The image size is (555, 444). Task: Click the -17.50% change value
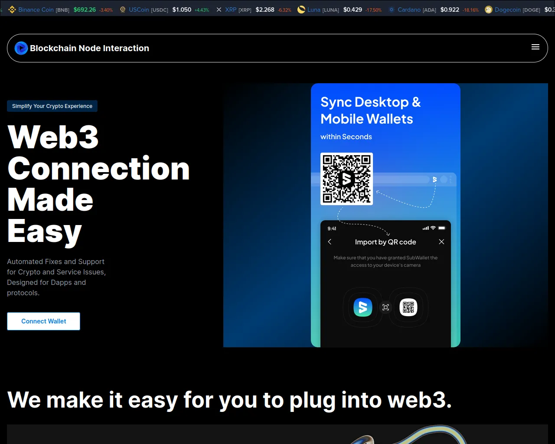[373, 10]
